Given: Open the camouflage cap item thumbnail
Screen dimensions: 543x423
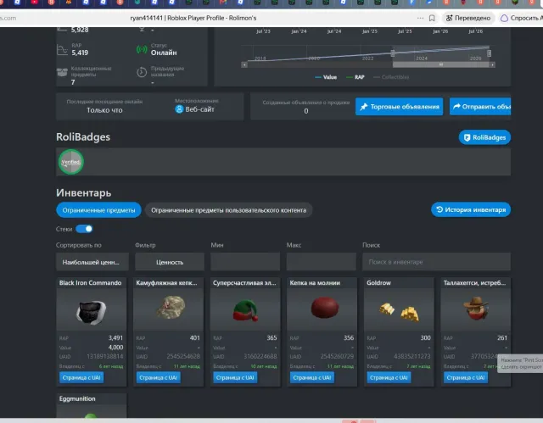Looking at the screenshot, I should [x=168, y=310].
